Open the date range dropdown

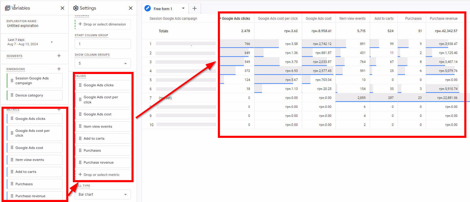(52, 42)
